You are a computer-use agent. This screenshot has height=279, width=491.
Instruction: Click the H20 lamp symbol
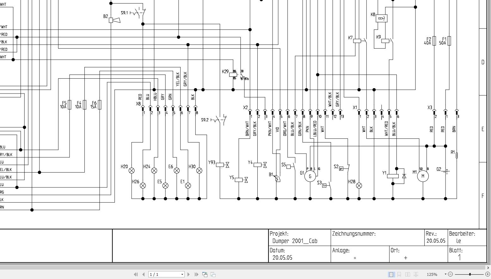(x=132, y=171)
